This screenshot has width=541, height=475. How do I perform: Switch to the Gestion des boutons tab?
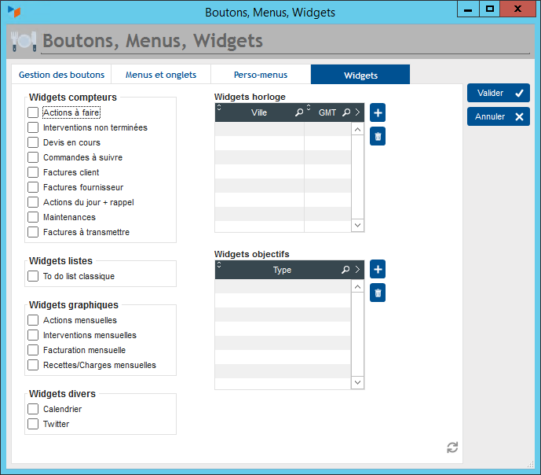click(61, 75)
